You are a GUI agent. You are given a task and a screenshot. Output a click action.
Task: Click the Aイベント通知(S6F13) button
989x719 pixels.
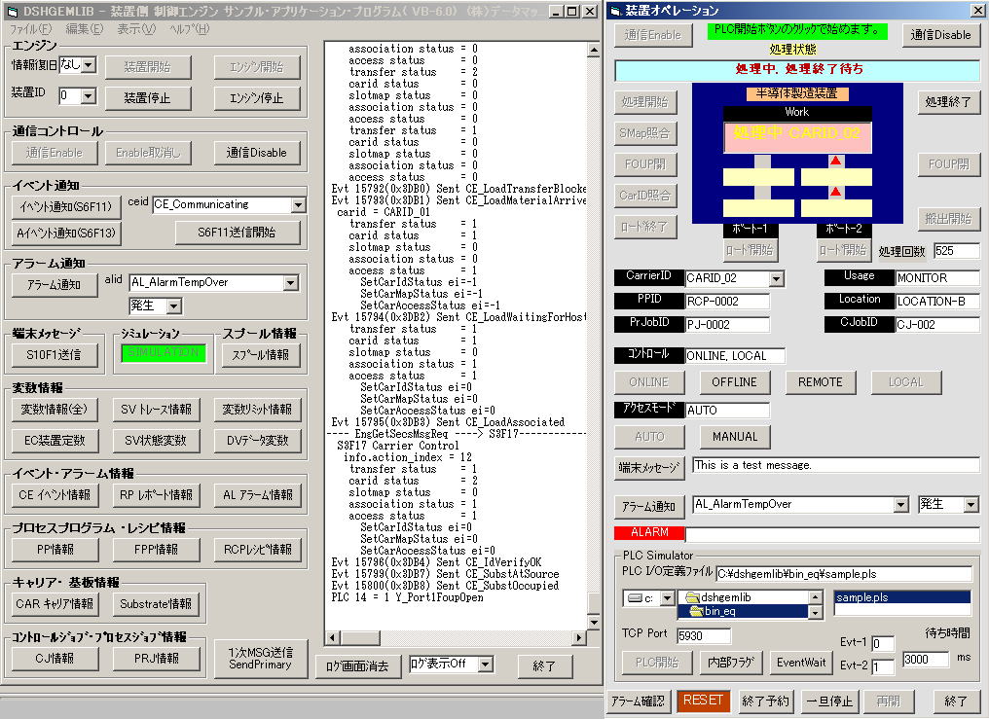coord(65,234)
